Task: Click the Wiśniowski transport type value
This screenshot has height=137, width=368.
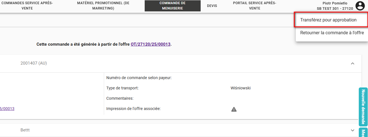Action: click(240, 88)
